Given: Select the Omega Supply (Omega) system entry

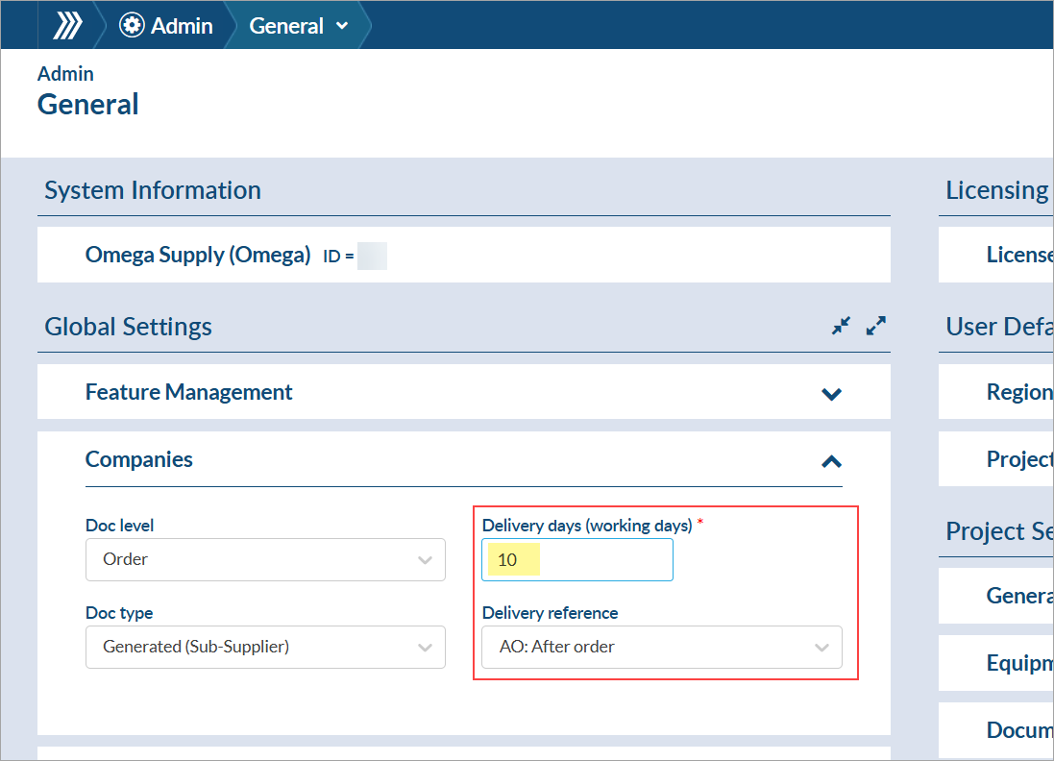Looking at the screenshot, I should tap(198, 255).
